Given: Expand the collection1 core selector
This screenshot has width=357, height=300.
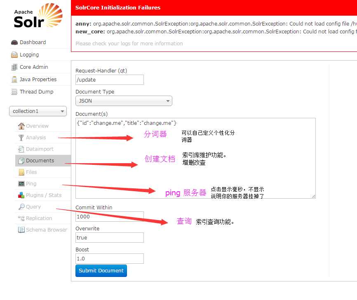Looking at the screenshot, I should (x=38, y=111).
